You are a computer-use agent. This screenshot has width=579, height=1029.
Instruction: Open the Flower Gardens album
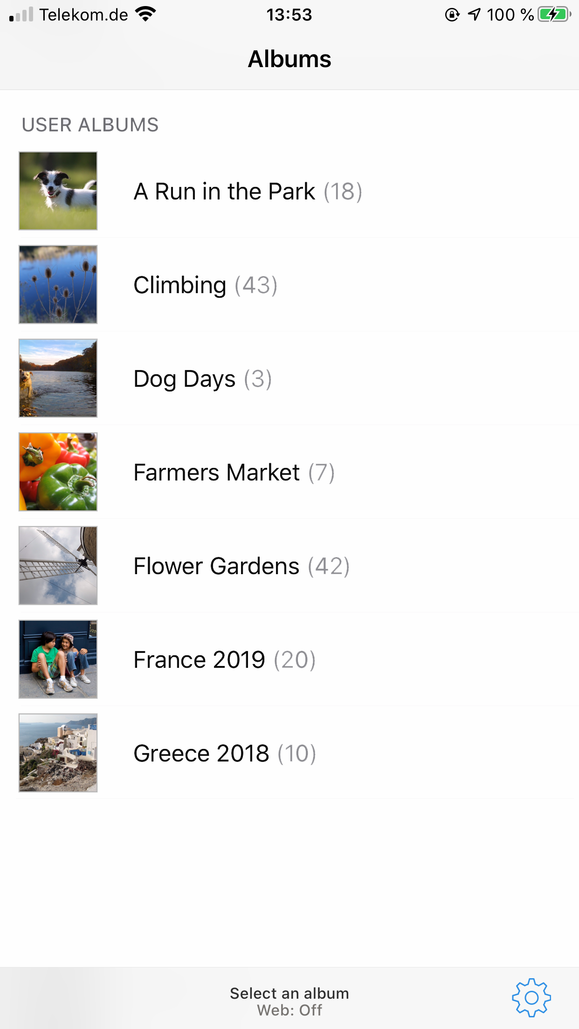(x=241, y=566)
